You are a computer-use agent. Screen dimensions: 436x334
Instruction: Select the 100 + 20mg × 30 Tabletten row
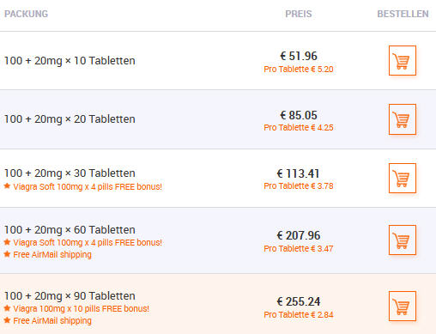(x=218, y=179)
